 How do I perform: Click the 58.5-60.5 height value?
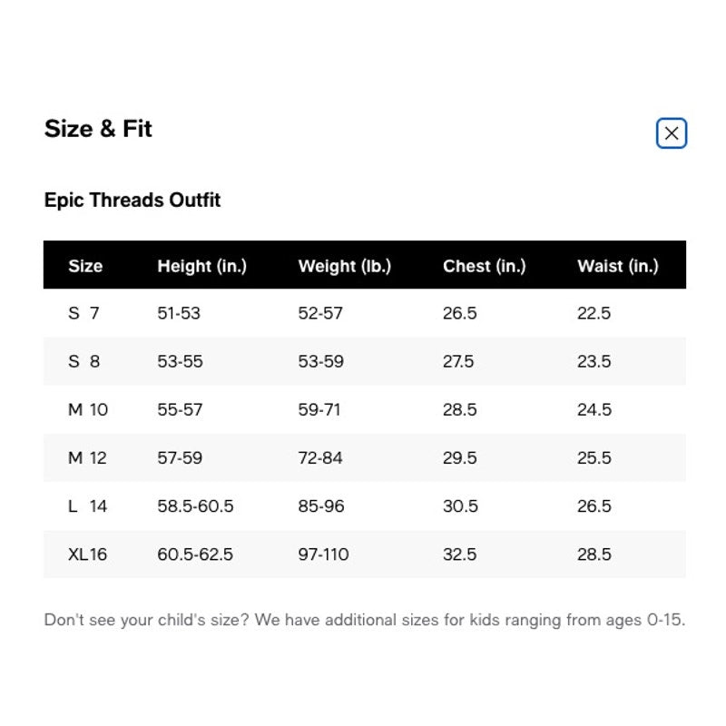click(195, 505)
